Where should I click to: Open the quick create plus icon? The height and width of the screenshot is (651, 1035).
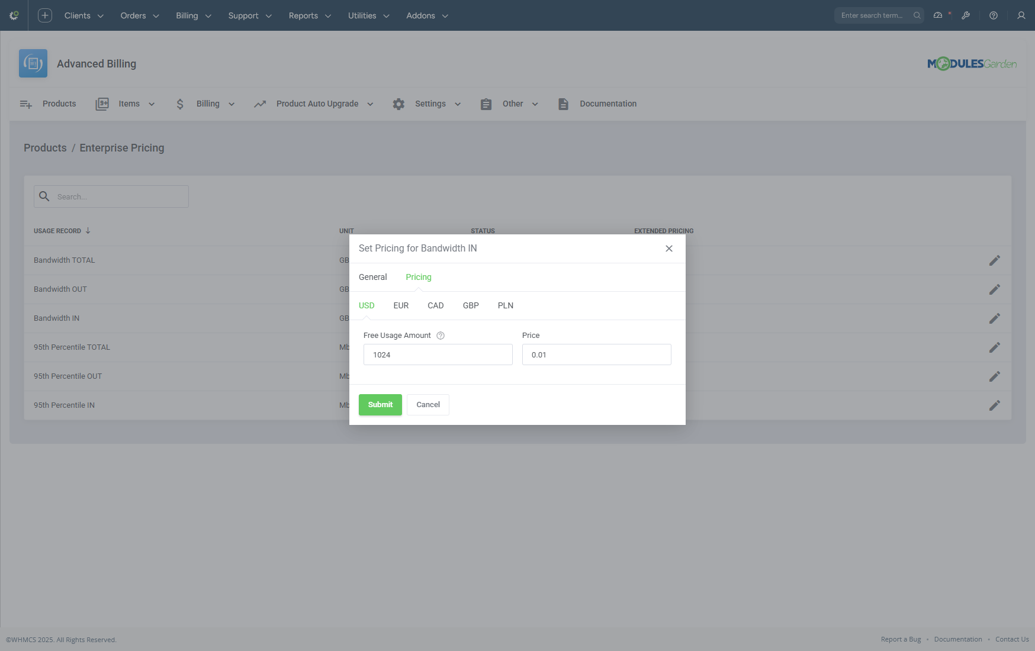44,15
